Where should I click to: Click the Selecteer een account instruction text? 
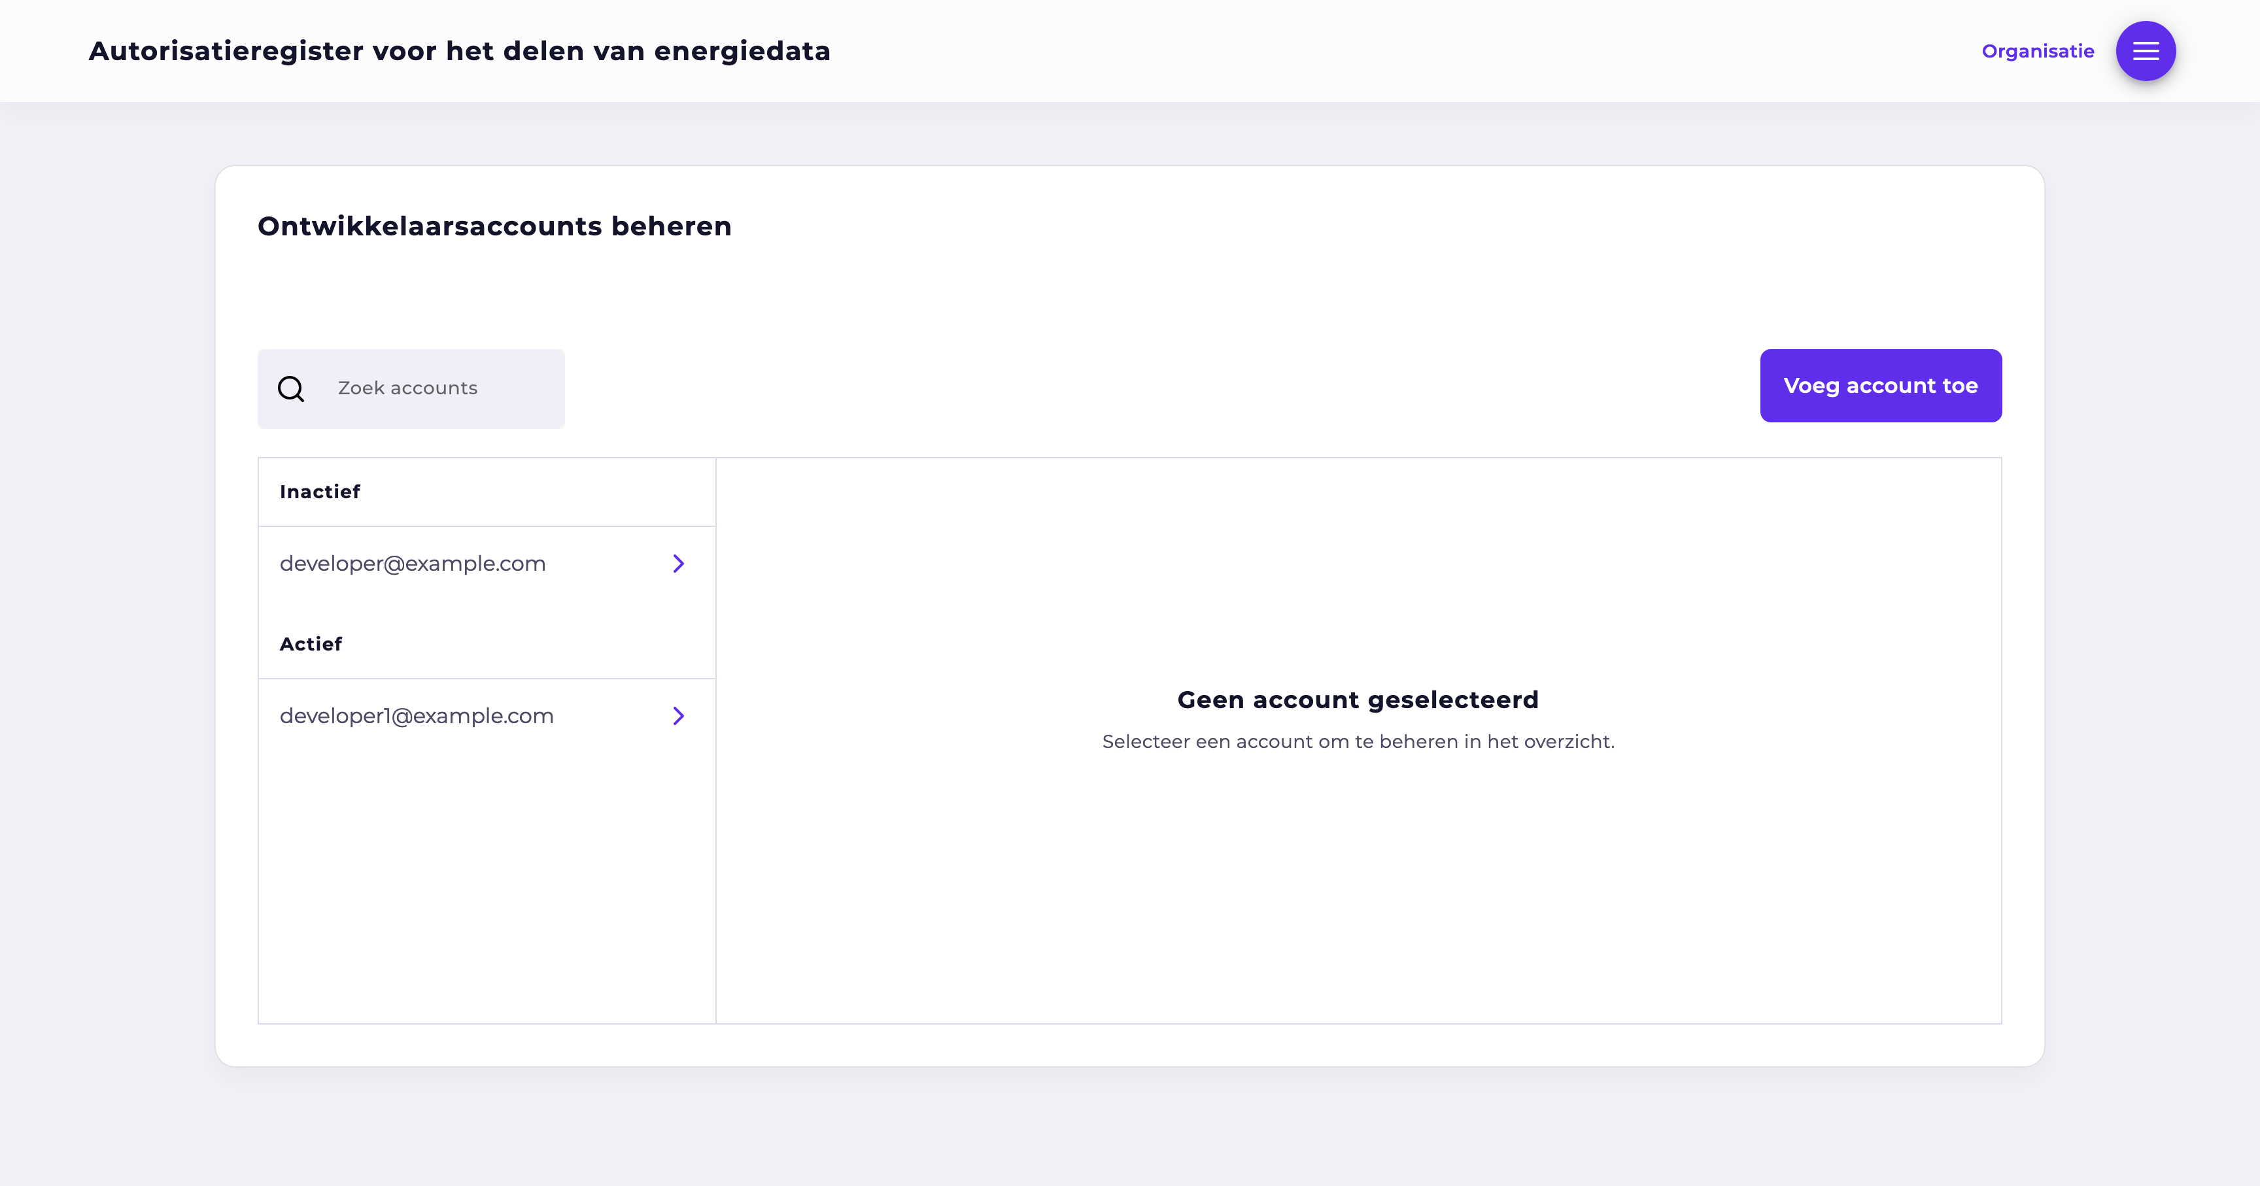tap(1357, 741)
